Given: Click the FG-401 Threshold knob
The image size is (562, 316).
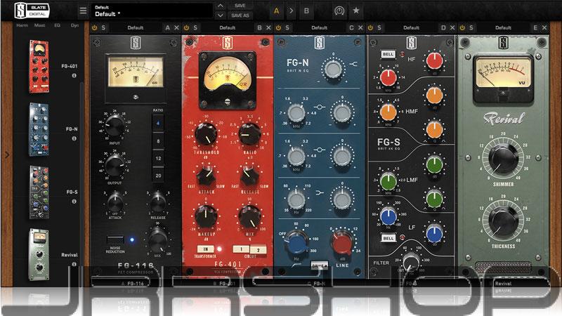Looking at the screenshot, I should 206,134.
